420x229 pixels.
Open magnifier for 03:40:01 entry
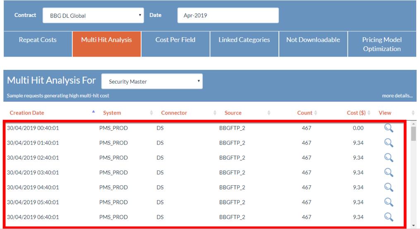(388, 172)
